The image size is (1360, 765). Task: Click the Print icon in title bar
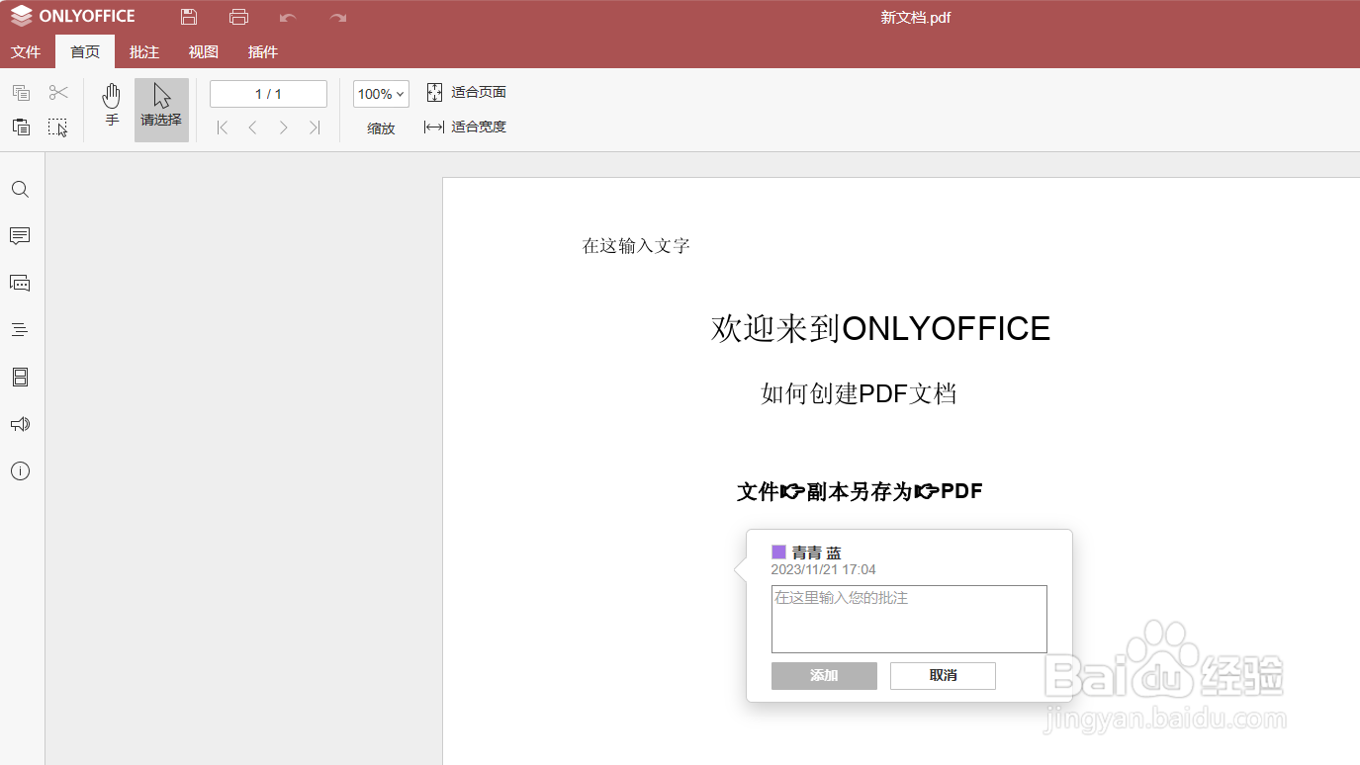pyautogui.click(x=238, y=17)
